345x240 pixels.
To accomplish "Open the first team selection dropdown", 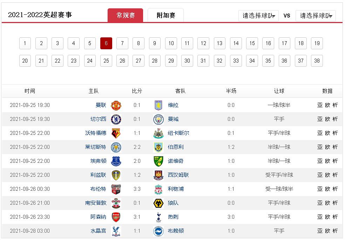I will (x=258, y=16).
